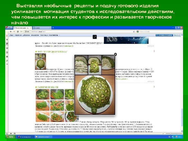Close the first browser tab

[x=31, y=28]
